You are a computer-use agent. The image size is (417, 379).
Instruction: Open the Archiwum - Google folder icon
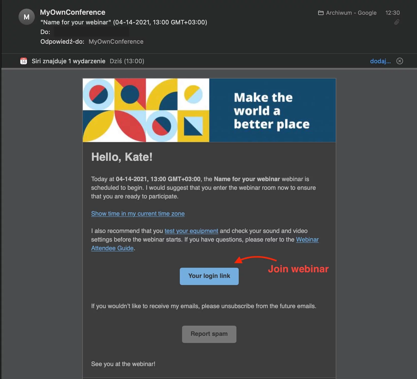(x=321, y=13)
